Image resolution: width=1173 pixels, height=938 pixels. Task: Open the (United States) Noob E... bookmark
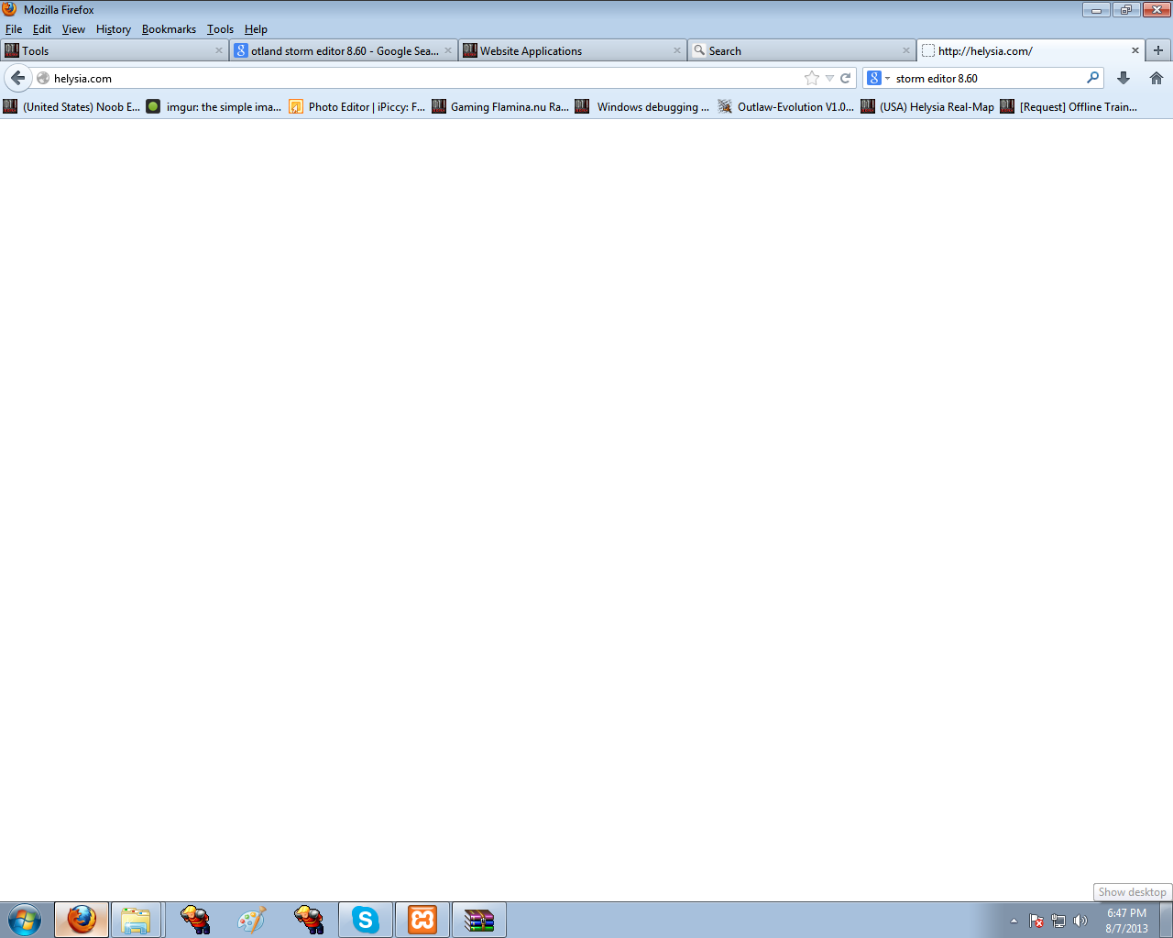[x=71, y=106]
